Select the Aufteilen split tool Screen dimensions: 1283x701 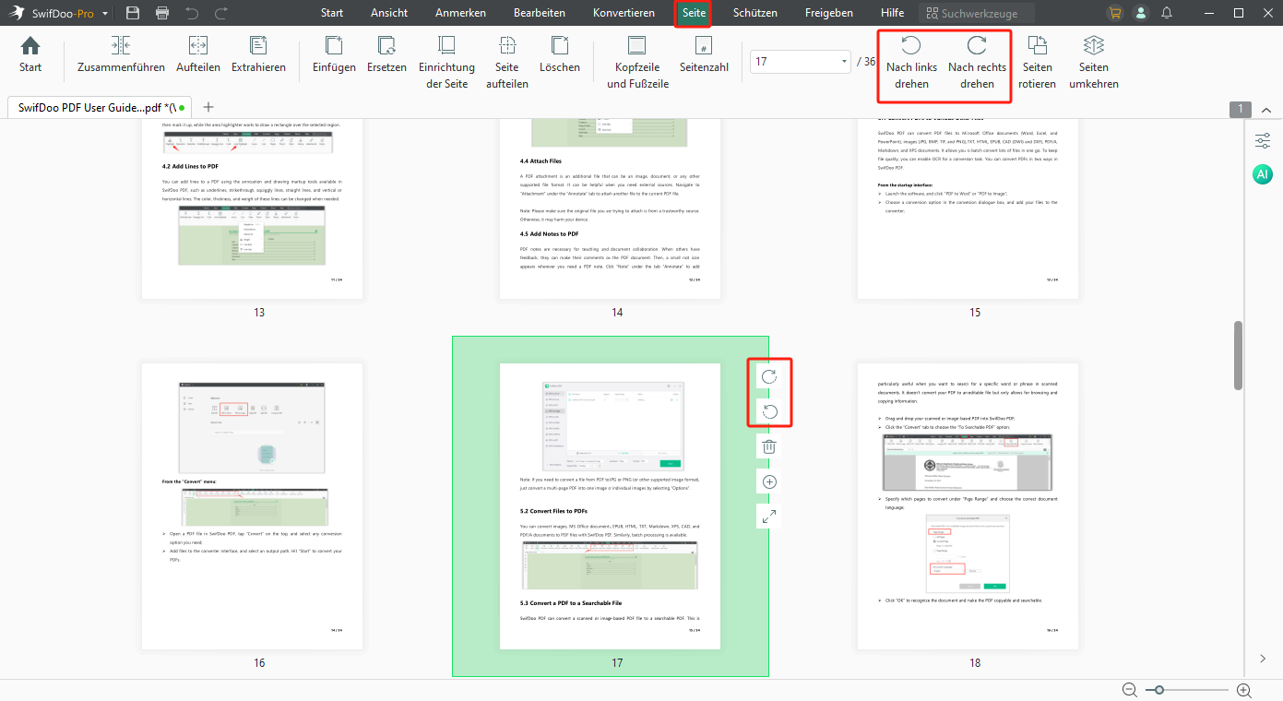[x=198, y=55]
